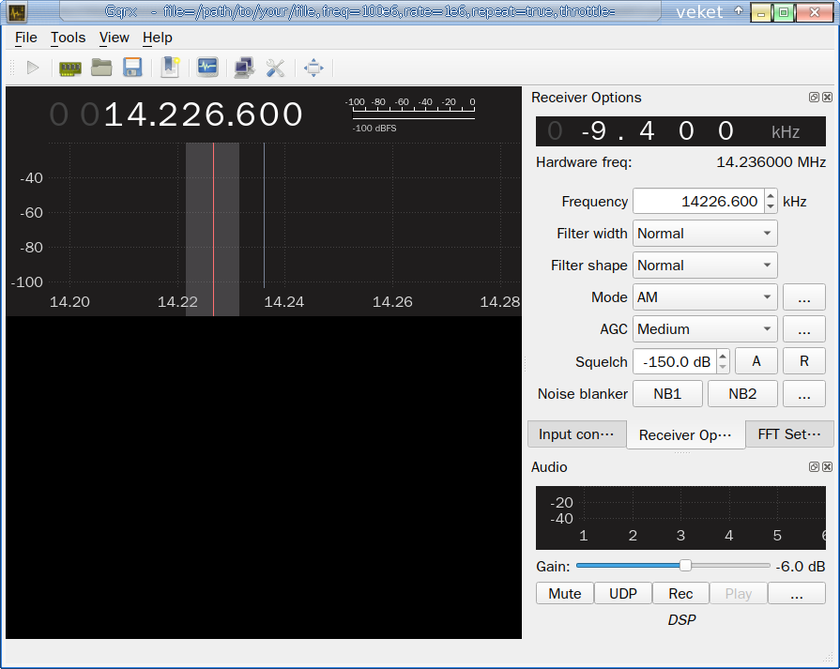Close the Receiver Options panel
Screen dimensions: 840x669
827,97
